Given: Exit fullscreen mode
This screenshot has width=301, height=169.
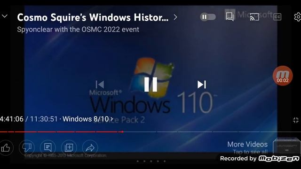Looking at the screenshot, I should [x=296, y=120].
